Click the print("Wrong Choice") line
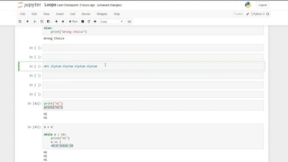 tap(69, 32)
